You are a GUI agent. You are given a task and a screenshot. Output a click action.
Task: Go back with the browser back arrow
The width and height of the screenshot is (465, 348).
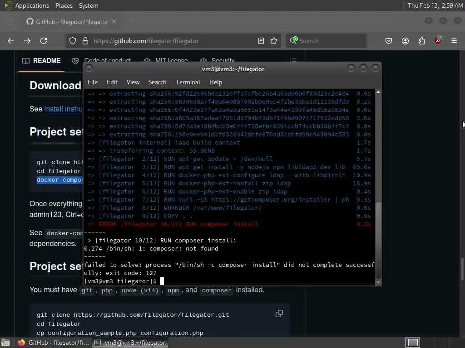tap(11, 41)
